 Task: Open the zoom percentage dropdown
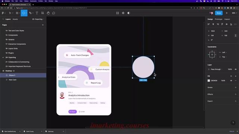coord(235,13)
